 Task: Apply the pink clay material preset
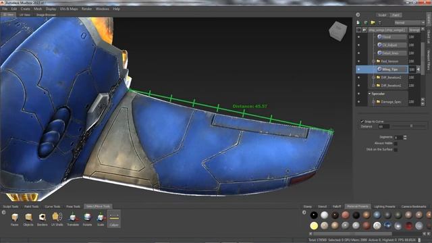point(346,215)
